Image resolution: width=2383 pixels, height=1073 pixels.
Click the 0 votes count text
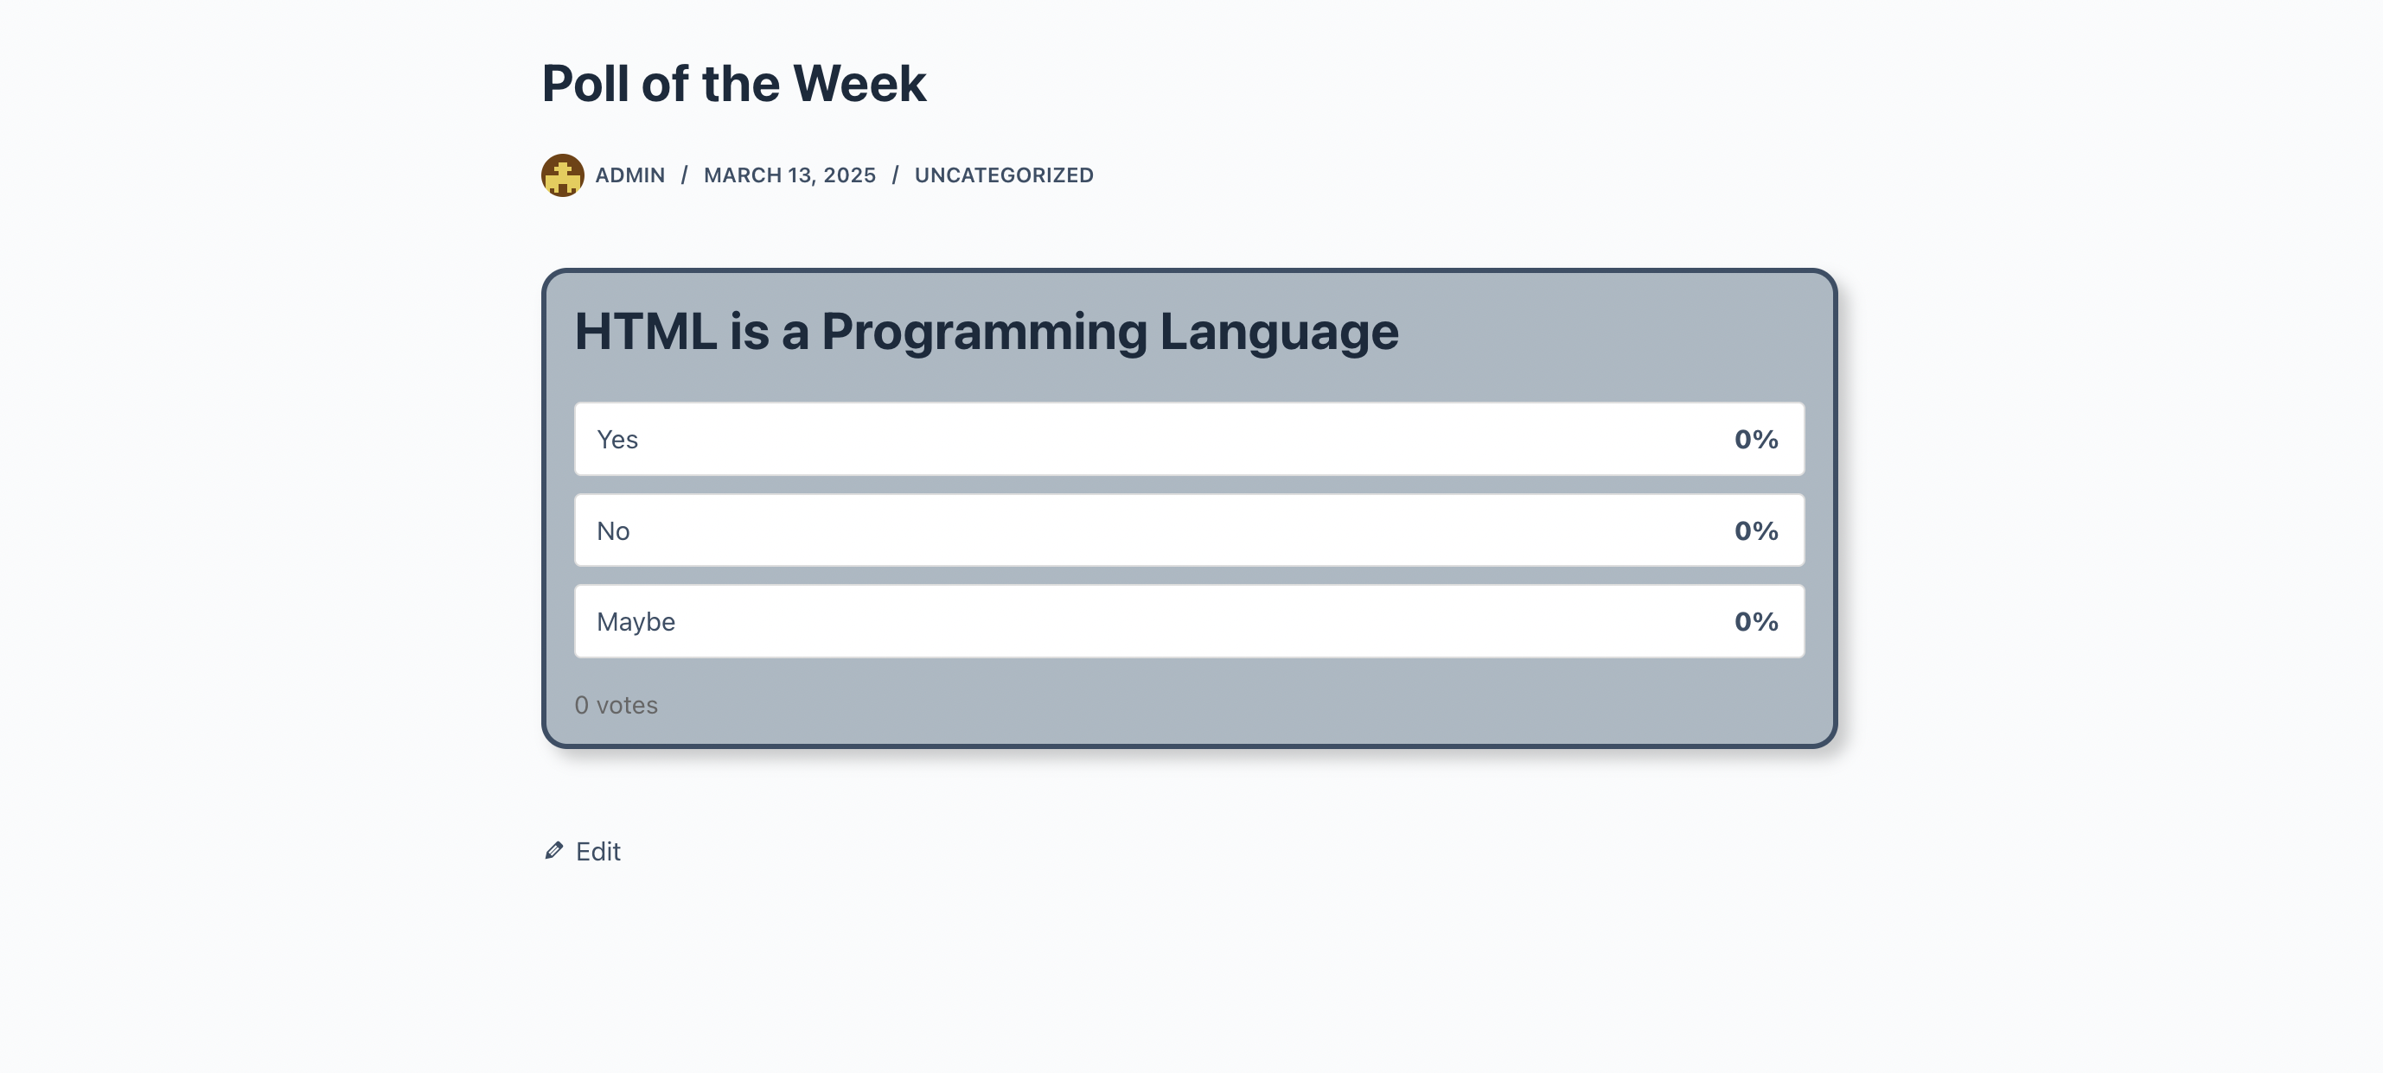tap(617, 705)
